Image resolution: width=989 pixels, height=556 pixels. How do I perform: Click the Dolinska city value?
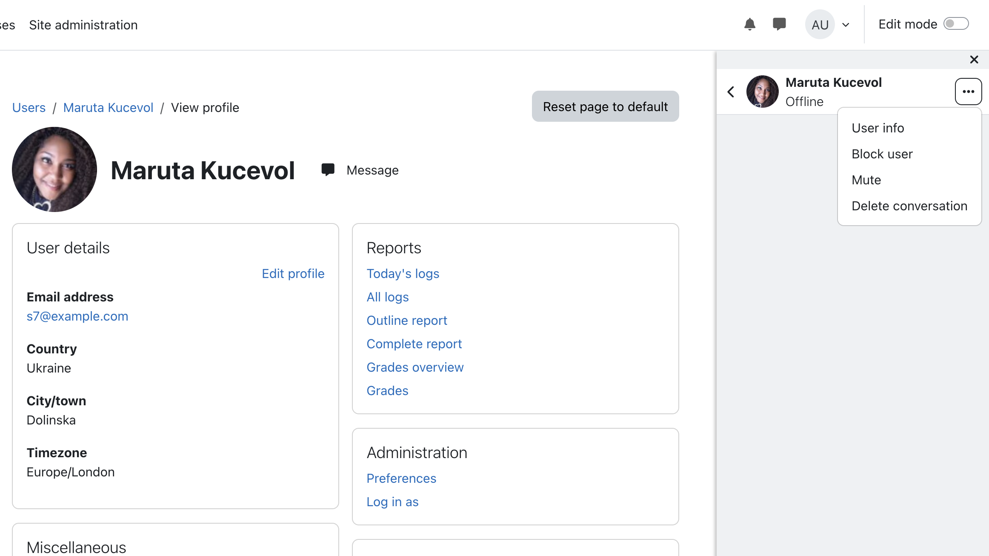51,420
